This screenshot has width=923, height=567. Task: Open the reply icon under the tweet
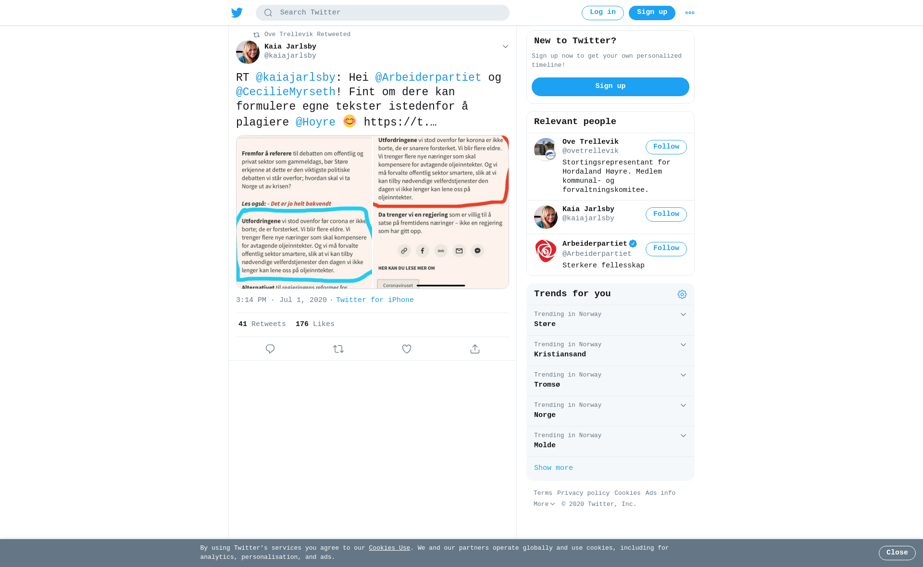pyautogui.click(x=270, y=349)
